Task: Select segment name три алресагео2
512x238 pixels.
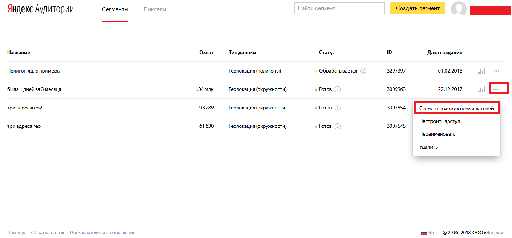Action: [x=24, y=108]
